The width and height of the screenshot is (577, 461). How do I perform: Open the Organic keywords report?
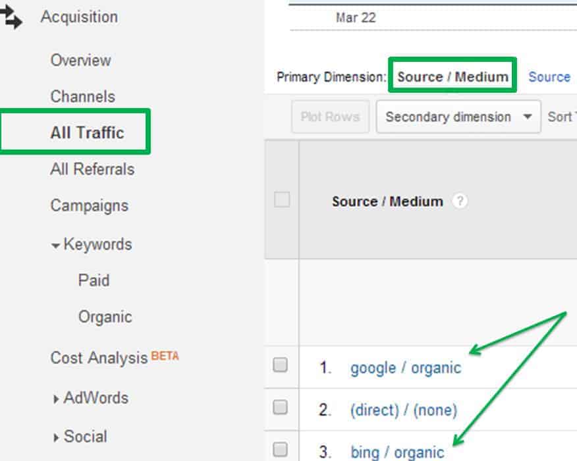(x=105, y=317)
